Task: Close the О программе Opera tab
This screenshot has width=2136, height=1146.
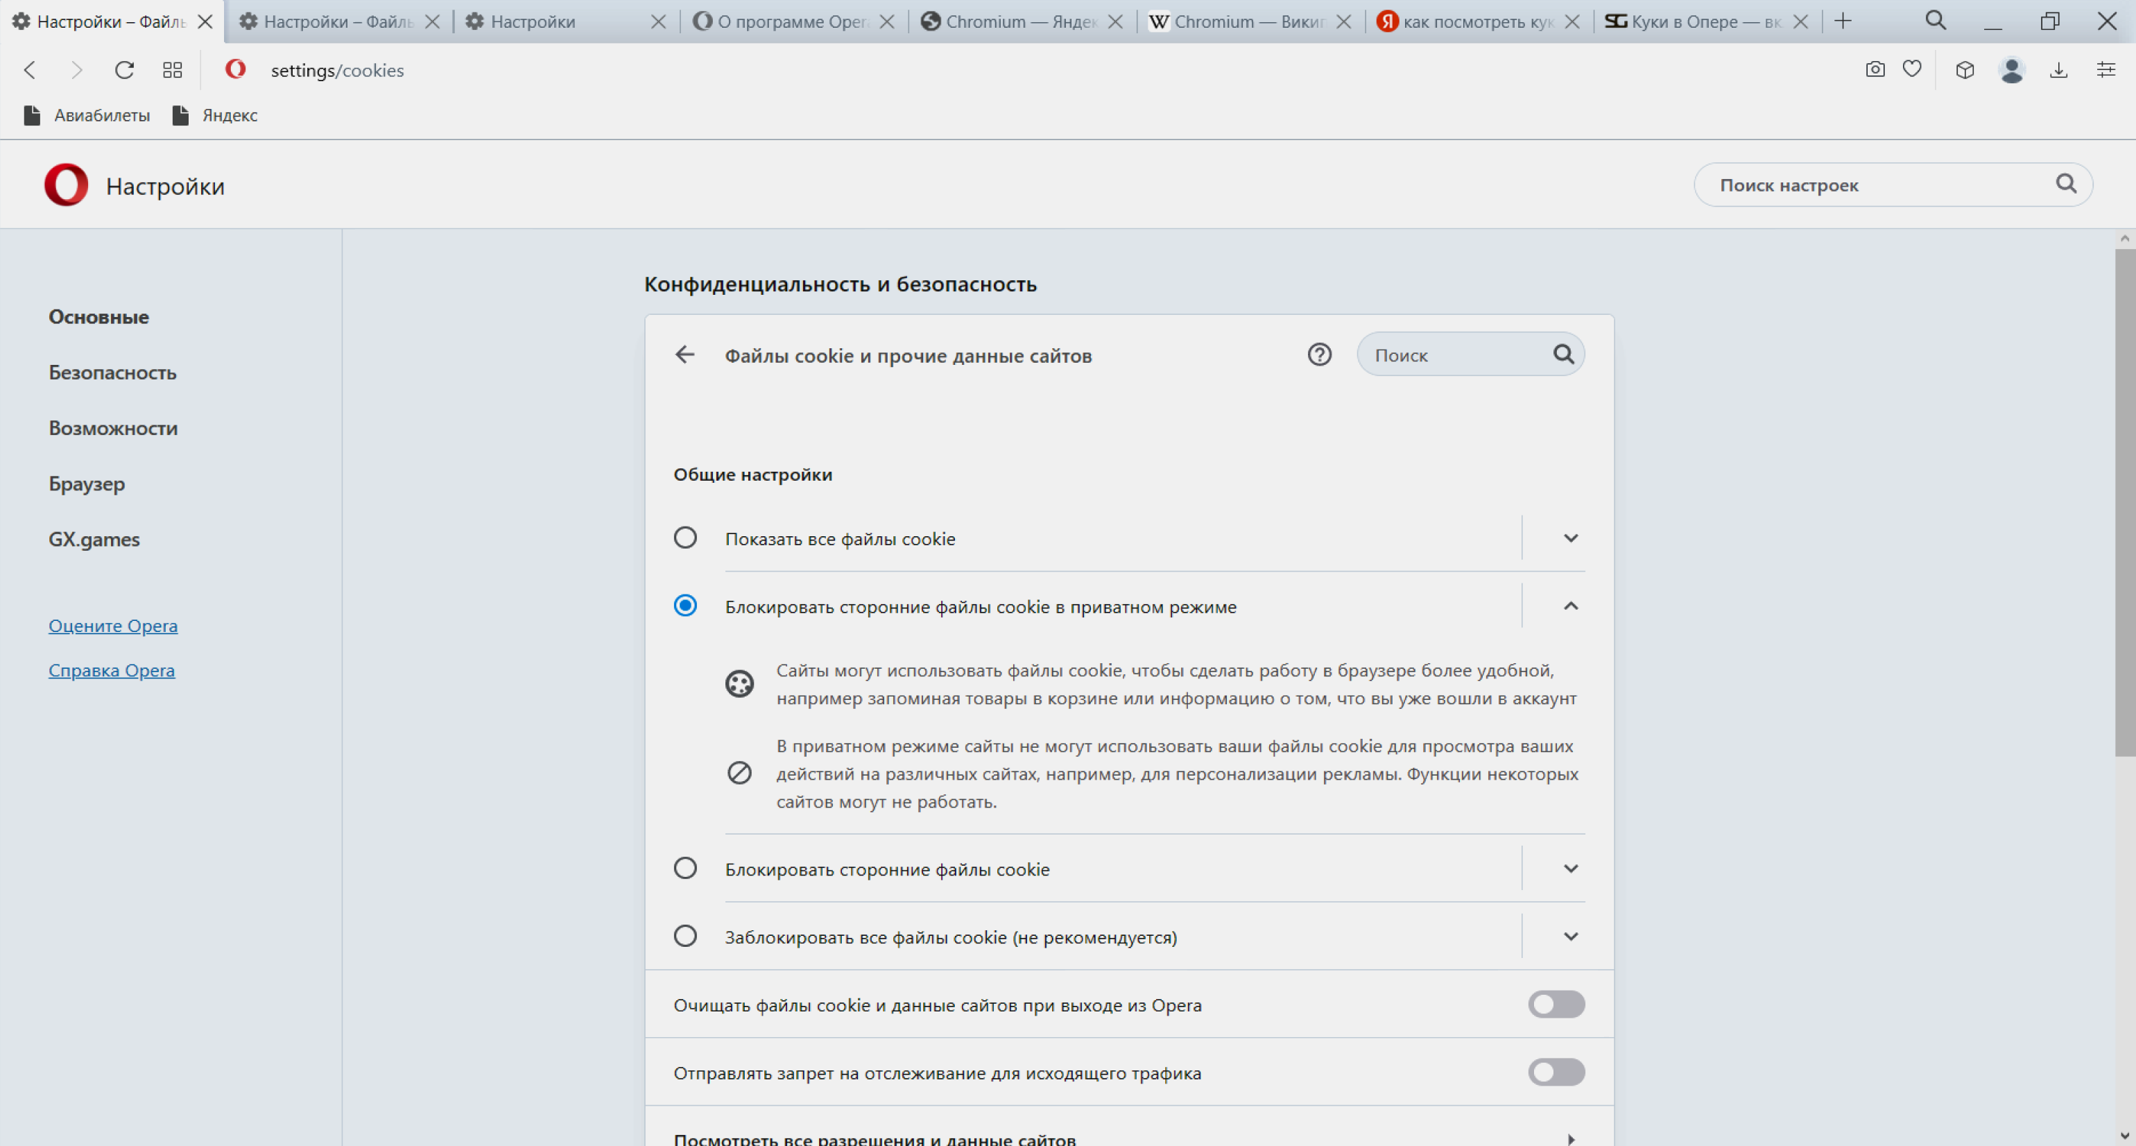Action: (x=886, y=22)
